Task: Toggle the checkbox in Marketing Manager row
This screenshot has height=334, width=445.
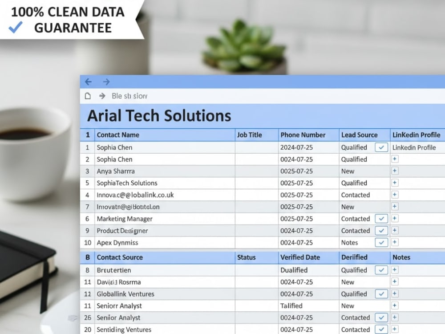Action: [381, 219]
